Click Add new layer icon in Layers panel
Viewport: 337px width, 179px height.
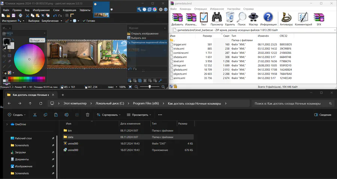pyautogui.click(x=130, y=81)
